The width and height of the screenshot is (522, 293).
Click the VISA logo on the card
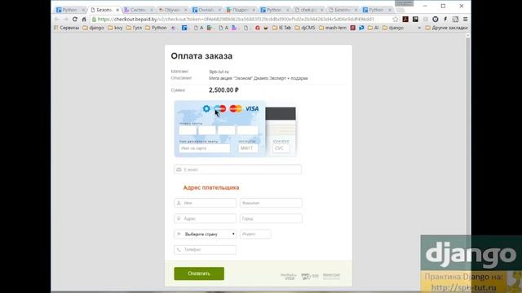(x=252, y=108)
